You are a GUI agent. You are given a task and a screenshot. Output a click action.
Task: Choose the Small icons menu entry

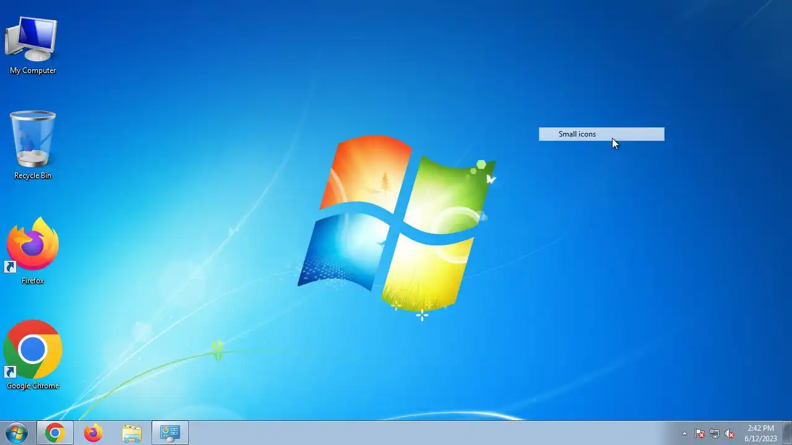pos(601,134)
